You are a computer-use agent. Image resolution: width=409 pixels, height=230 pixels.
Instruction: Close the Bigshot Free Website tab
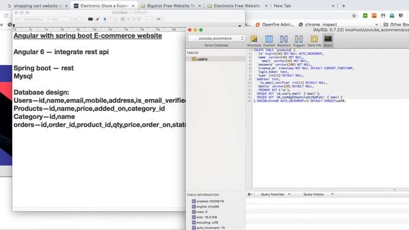tap(200, 6)
